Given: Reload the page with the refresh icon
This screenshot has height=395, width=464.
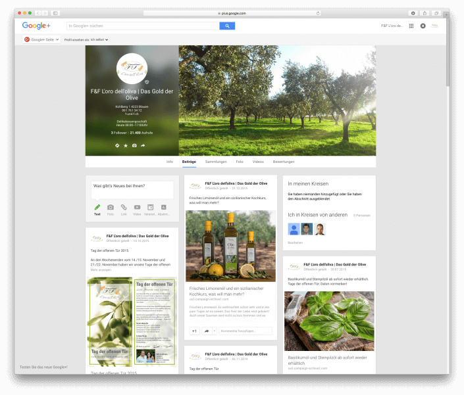Looking at the screenshot, I should [318, 13].
